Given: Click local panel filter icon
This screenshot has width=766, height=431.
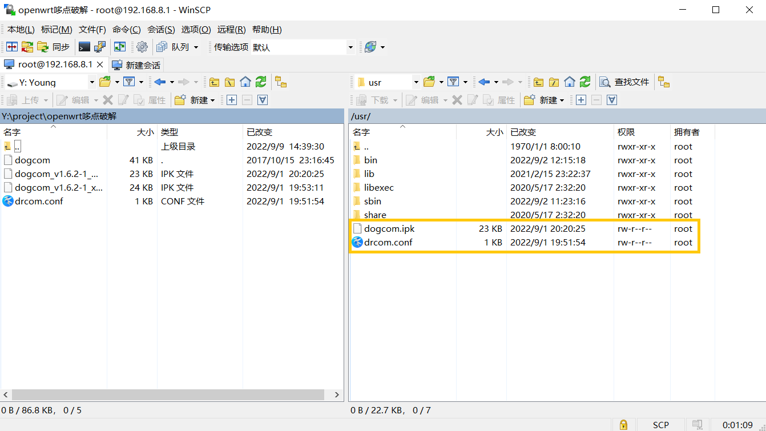Looking at the screenshot, I should 130,82.
